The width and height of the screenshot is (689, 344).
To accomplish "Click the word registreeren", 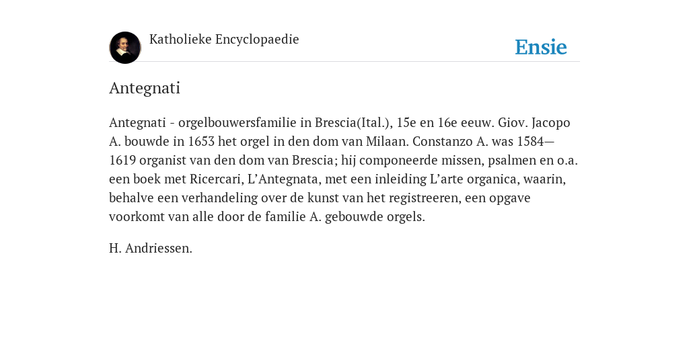I will pos(425,198).
